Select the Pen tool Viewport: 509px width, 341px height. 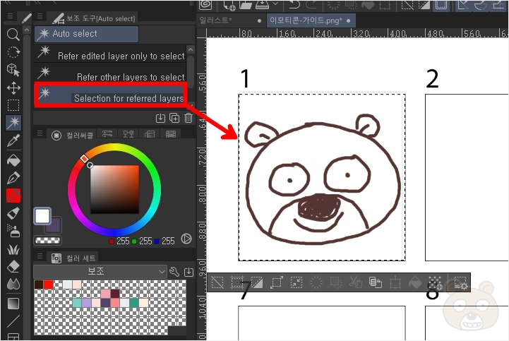coord(13,178)
